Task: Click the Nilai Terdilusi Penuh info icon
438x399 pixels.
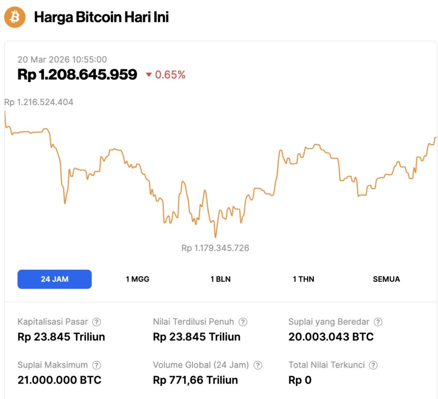Action: 243,322
